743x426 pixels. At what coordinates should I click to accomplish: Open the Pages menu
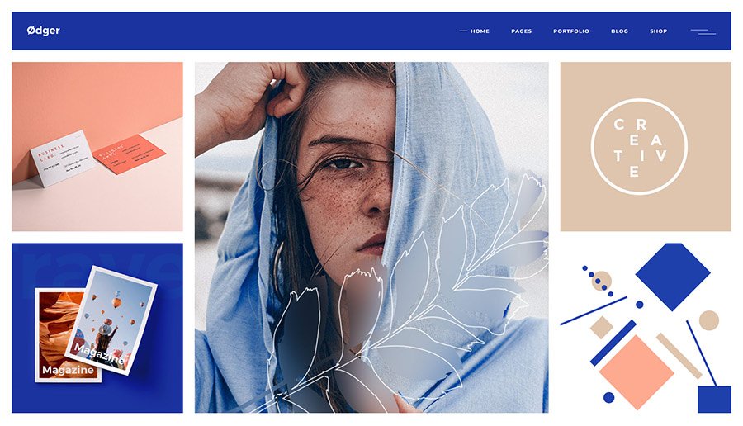point(521,31)
